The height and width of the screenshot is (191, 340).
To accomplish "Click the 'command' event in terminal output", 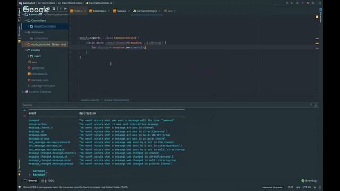I will [x=34, y=120].
